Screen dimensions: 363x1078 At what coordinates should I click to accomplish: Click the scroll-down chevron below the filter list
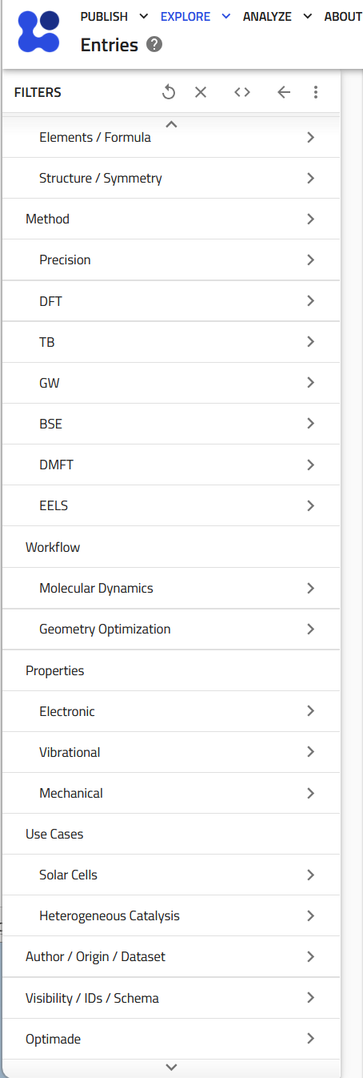[x=171, y=1067]
